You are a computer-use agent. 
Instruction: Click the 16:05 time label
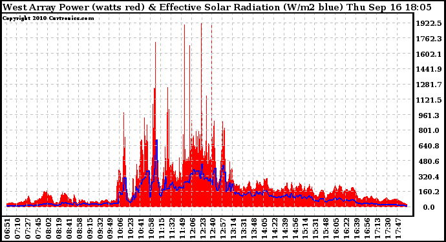pyautogui.click(x=337, y=228)
